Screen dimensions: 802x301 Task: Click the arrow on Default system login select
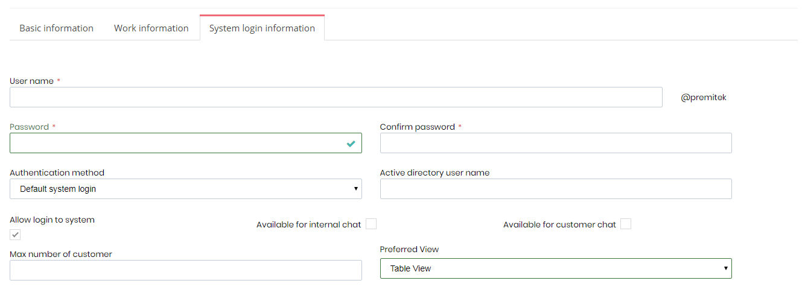[355, 189]
